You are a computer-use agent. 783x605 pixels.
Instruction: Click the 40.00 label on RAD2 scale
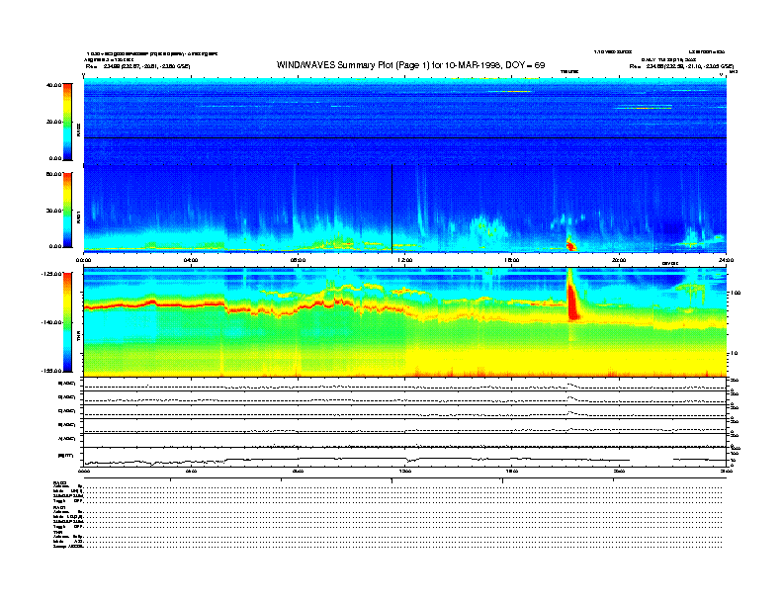(53, 85)
